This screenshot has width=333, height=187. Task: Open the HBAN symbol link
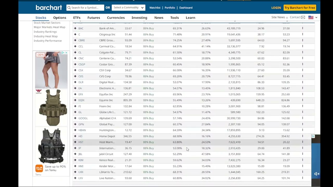[x=82, y=130]
